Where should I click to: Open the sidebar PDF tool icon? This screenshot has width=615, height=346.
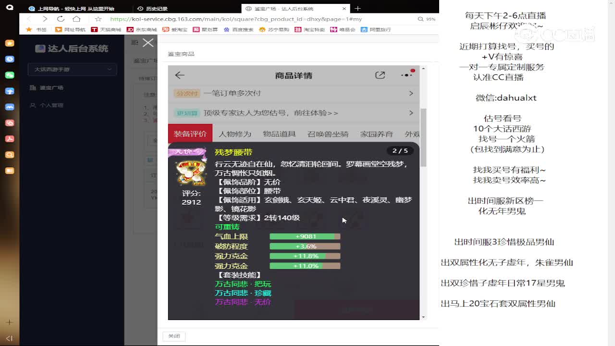(9, 138)
